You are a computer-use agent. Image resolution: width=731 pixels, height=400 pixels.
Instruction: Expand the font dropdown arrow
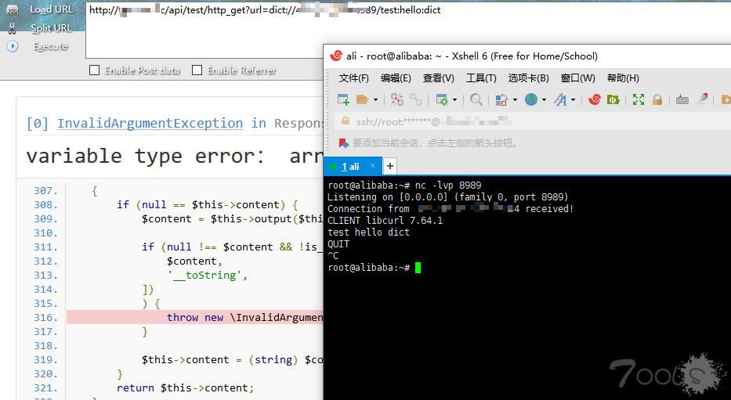573,99
